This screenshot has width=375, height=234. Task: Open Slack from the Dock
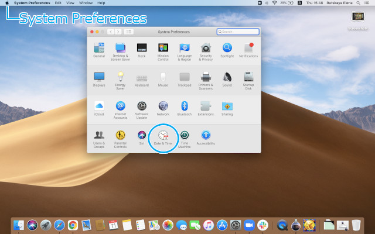click(x=262, y=225)
